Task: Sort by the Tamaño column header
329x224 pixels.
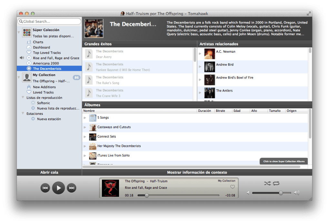Action: pyautogui.click(x=276, y=111)
